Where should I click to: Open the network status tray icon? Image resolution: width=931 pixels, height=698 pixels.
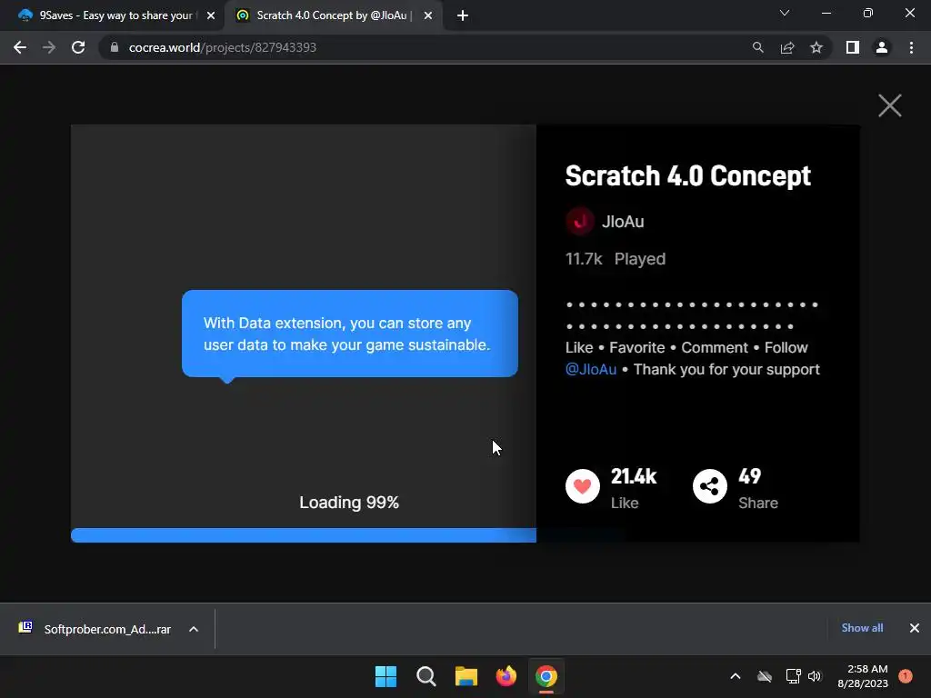(x=793, y=676)
